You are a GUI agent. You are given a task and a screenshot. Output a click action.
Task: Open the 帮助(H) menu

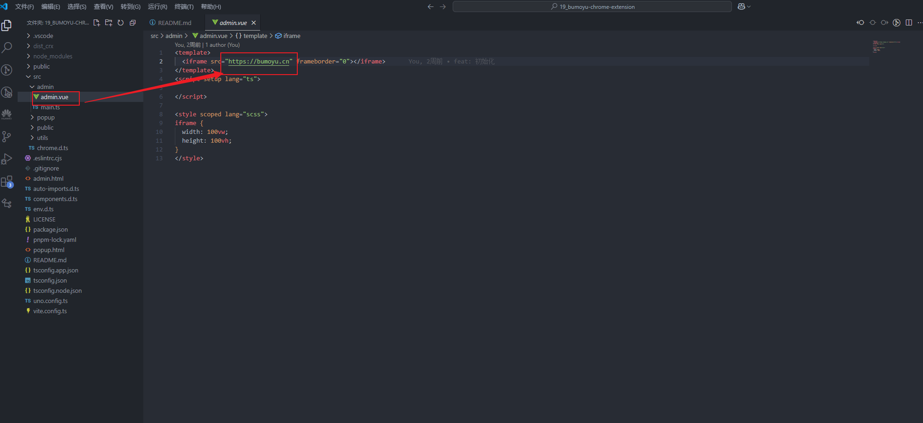pos(211,6)
